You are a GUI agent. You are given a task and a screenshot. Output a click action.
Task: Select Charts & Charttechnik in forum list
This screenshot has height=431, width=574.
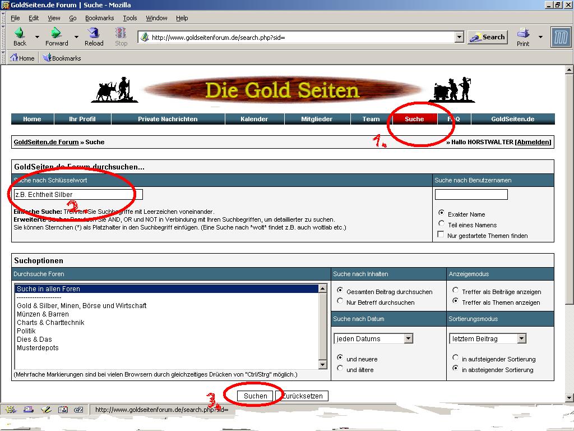click(50, 323)
